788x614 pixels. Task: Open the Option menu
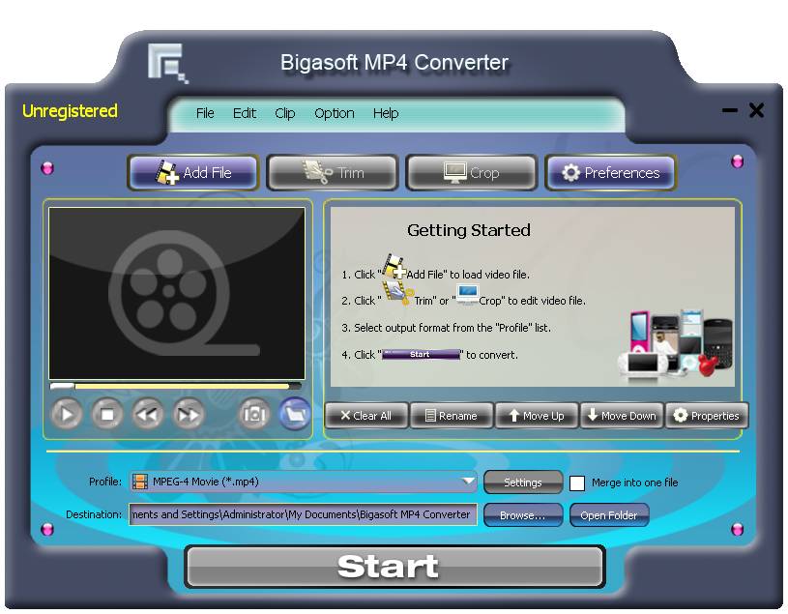click(x=335, y=113)
